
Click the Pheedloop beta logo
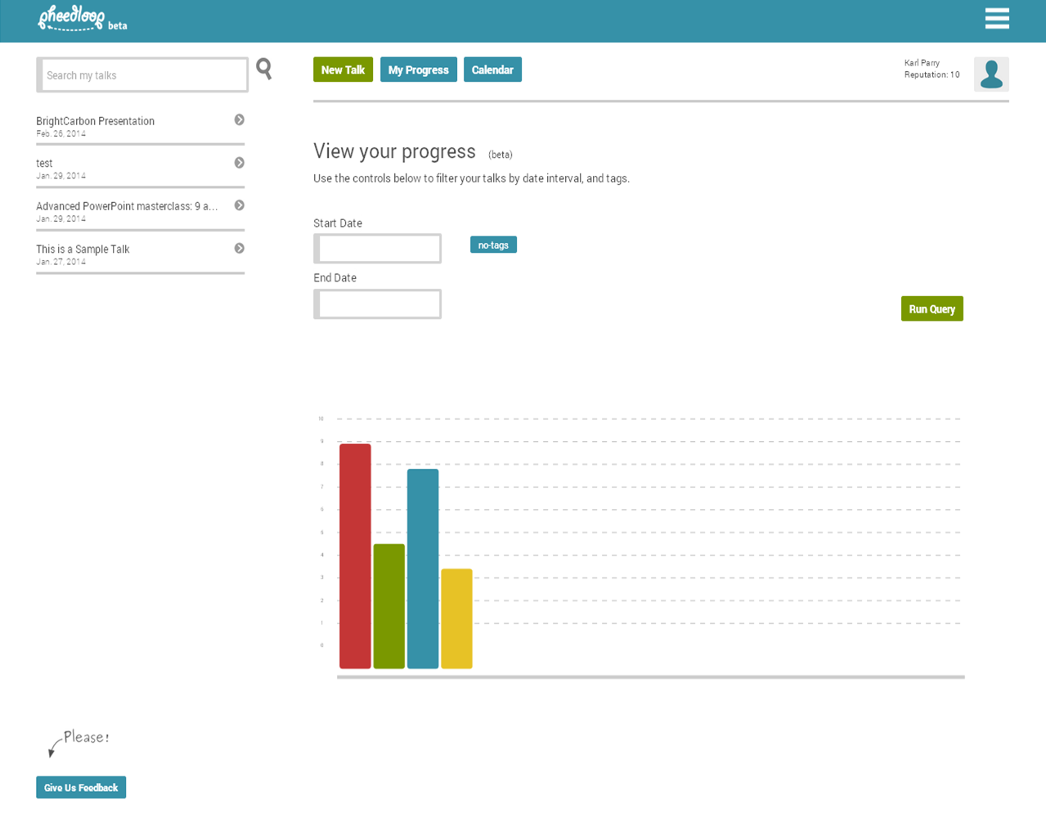pyautogui.click(x=82, y=20)
